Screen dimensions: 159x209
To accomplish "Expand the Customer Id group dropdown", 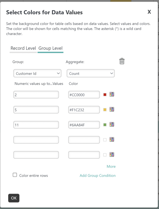I will (x=37, y=73).
